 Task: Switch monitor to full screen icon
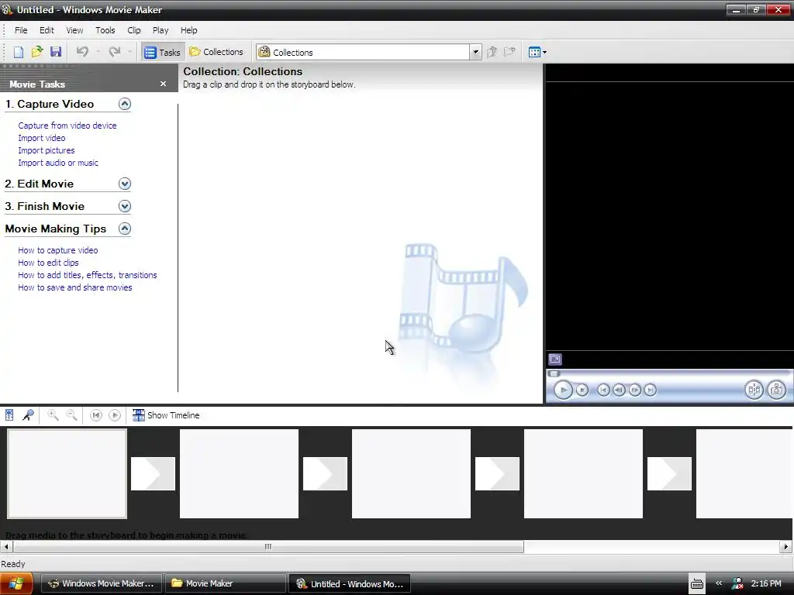555,359
